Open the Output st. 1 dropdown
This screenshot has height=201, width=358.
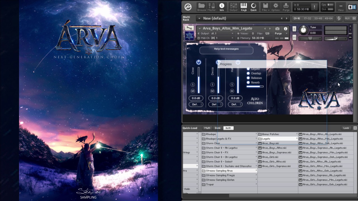click(215, 33)
